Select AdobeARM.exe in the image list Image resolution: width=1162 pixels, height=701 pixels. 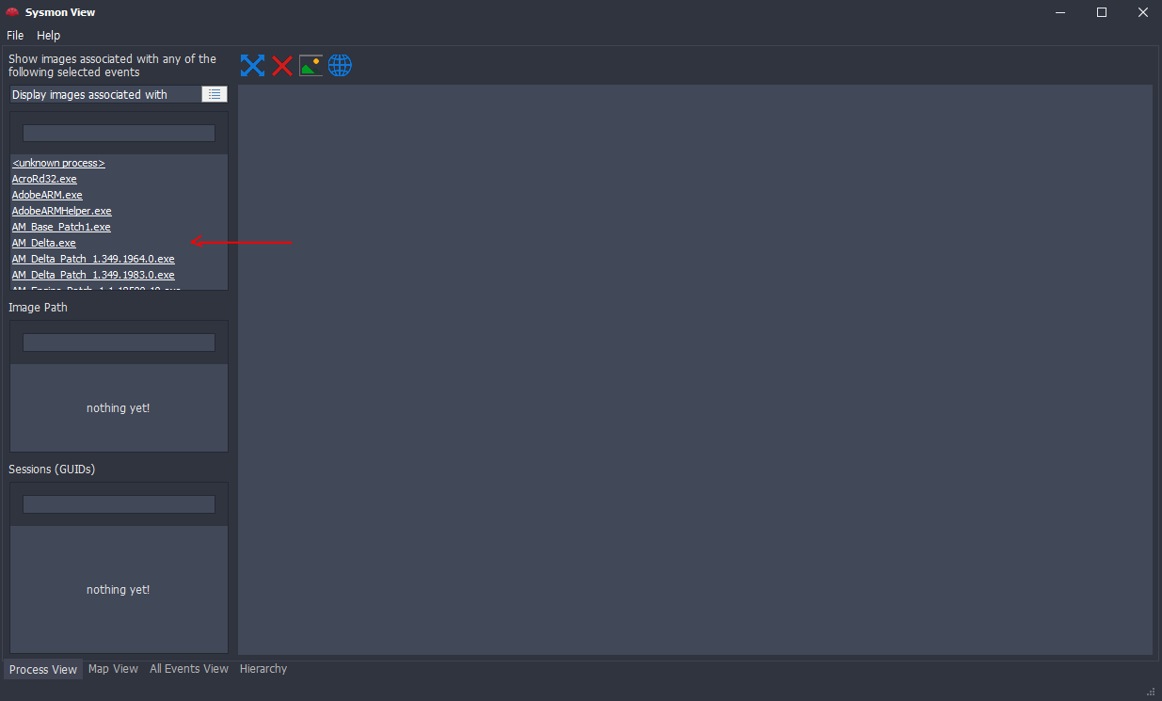point(47,195)
